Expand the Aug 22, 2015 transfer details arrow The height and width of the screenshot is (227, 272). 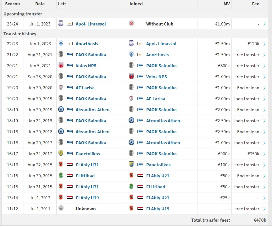tap(264, 165)
